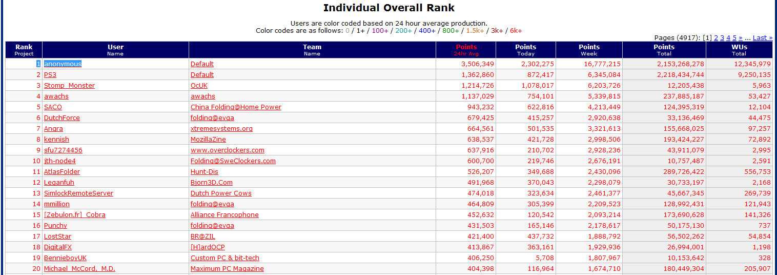Open the anonymous user link
777x275 pixels.
coord(63,64)
